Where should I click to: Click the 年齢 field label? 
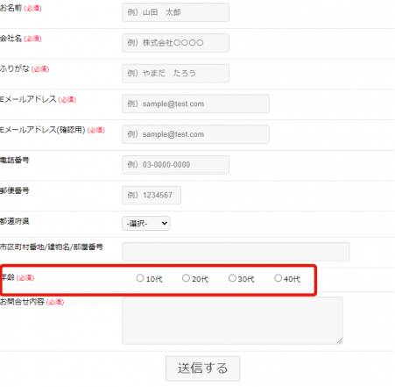[7, 277]
